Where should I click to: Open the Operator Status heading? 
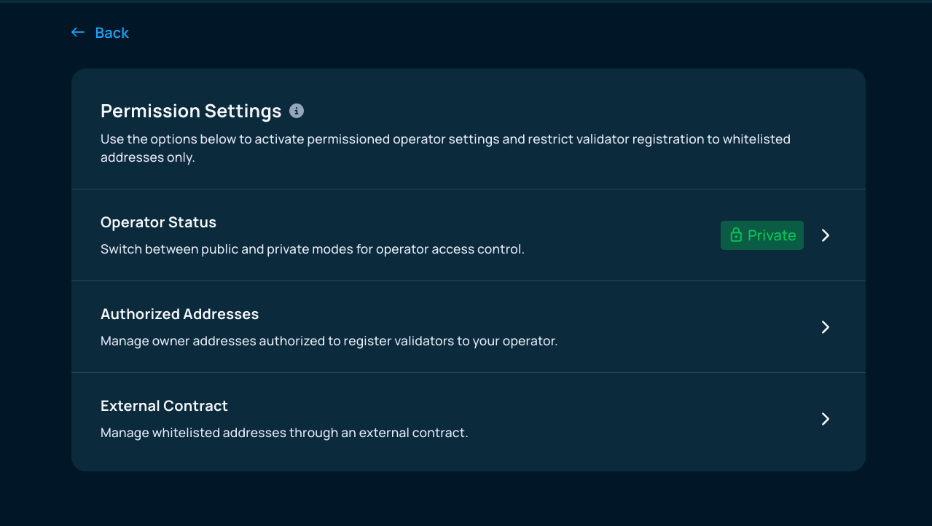(158, 222)
